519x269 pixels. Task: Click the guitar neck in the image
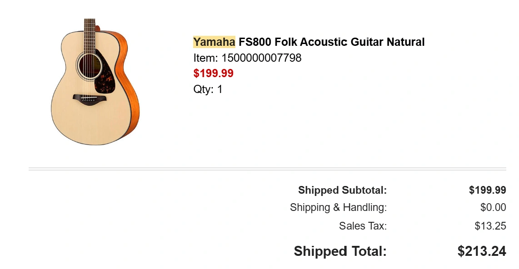click(90, 31)
